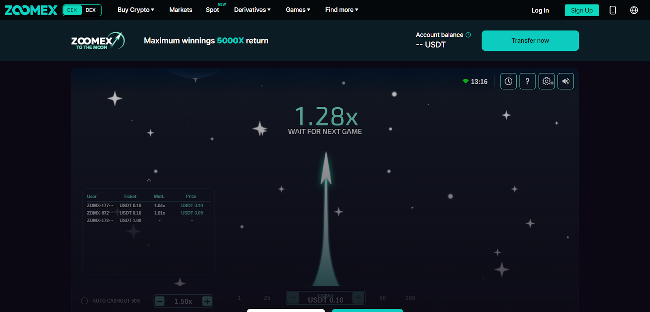Open the mobile app download icon
The height and width of the screenshot is (312, 650).
(x=613, y=10)
